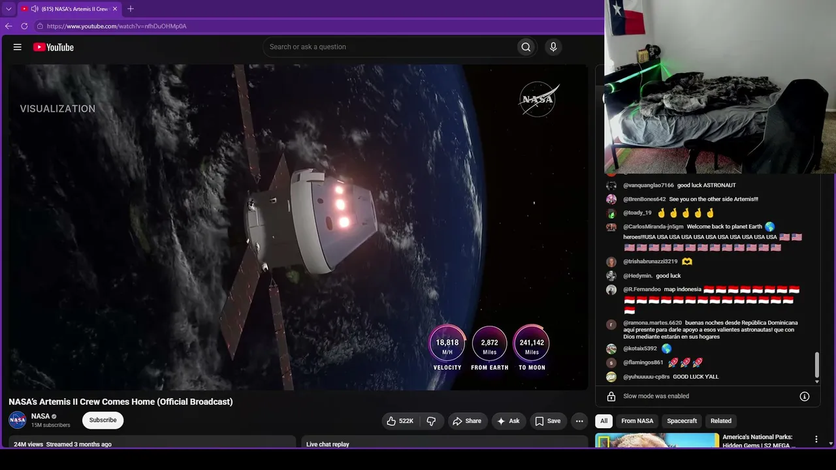This screenshot has height=470, width=836.
Task: Open @CarlosMiranda-jn5gm chat avatar
Action: [x=611, y=227]
